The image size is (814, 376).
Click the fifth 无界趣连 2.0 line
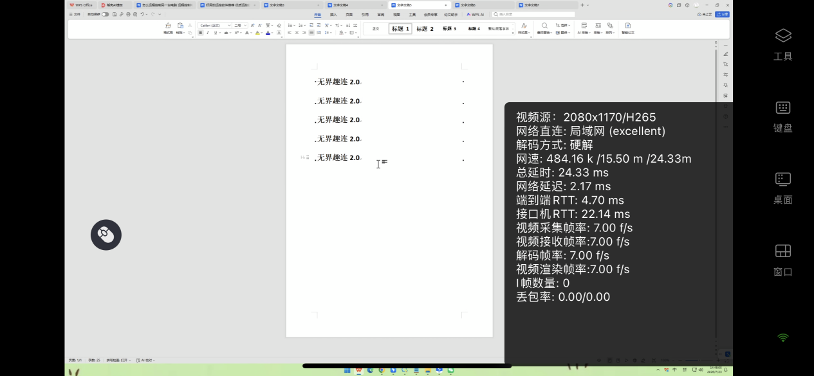pyautogui.click(x=338, y=157)
